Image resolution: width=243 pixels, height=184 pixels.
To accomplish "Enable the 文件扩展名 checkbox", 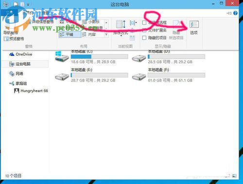I will click(x=144, y=30).
